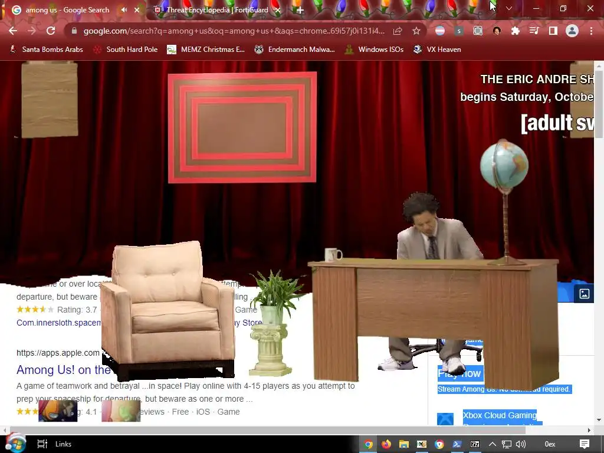Screen dimensions: 604x453
Task: Open the face avatar extension icon
Action: click(497, 31)
